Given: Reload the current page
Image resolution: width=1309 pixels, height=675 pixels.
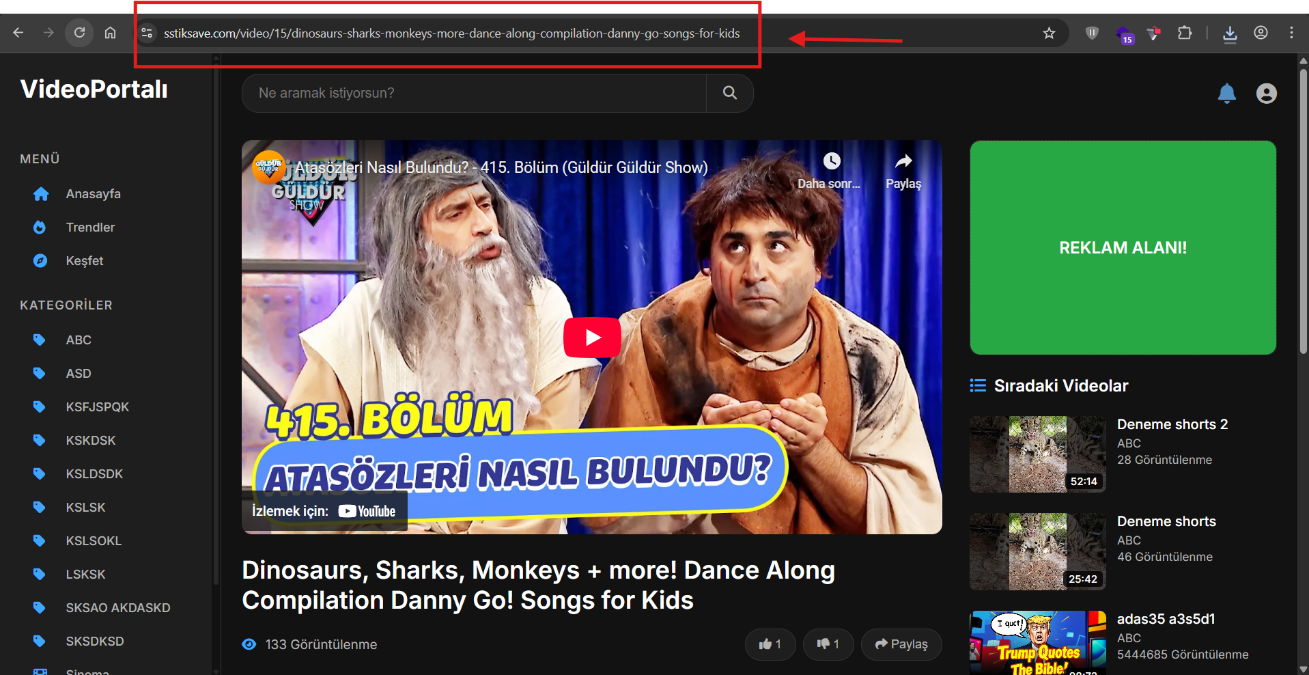Looking at the screenshot, I should coord(79,33).
